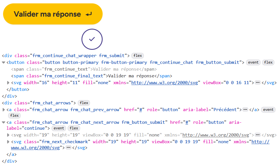Expand ellipsis in Précédent anchor line
This screenshot has width=278, height=164.
pos(245,110)
